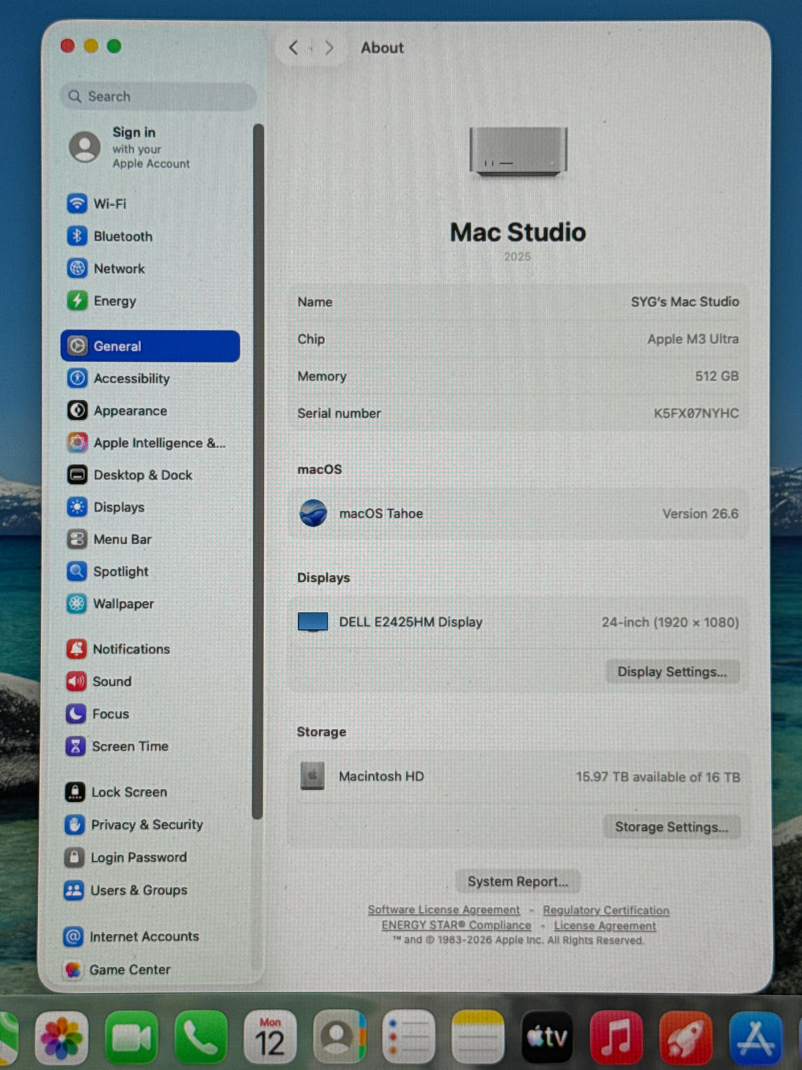Click the sidebar scrollbar
Image resolution: width=802 pixels, height=1070 pixels.
point(257,471)
